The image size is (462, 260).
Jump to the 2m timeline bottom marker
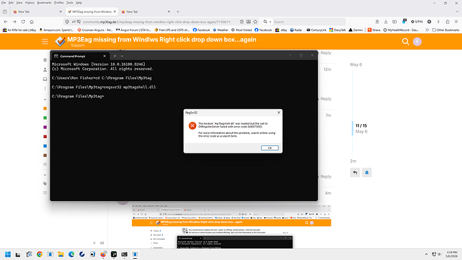pos(353,161)
